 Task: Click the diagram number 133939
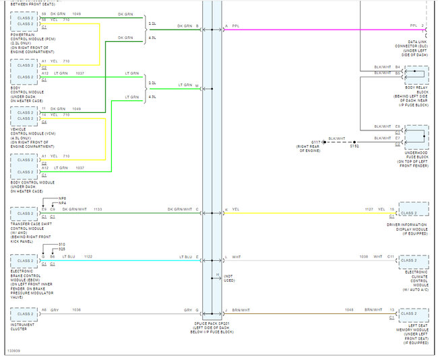pyautogui.click(x=13, y=350)
